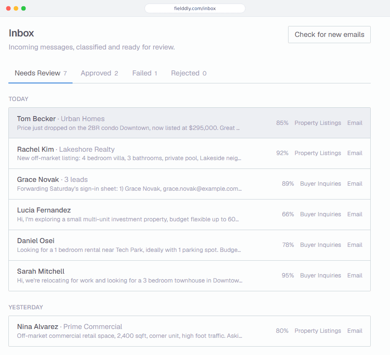Click the 66% score on Lucia Fernandez's row
Image resolution: width=390 pixels, height=355 pixels.
[288, 214]
